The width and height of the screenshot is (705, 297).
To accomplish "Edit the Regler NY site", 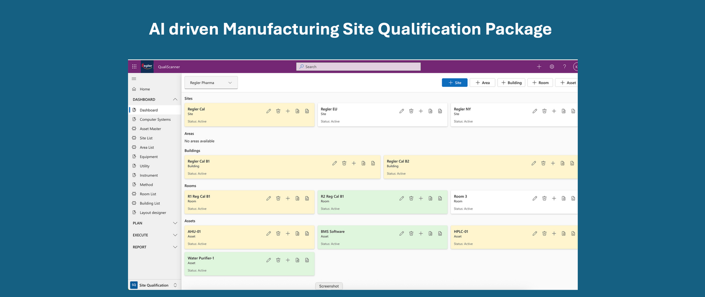I will click(x=535, y=111).
